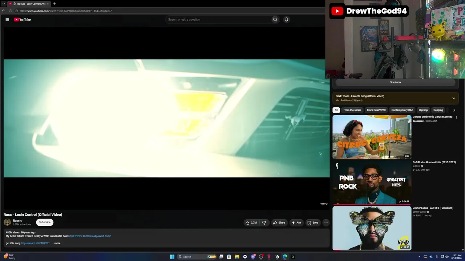Open the Russ channel name link
Viewport: 465px width, 261px height.
point(16,221)
